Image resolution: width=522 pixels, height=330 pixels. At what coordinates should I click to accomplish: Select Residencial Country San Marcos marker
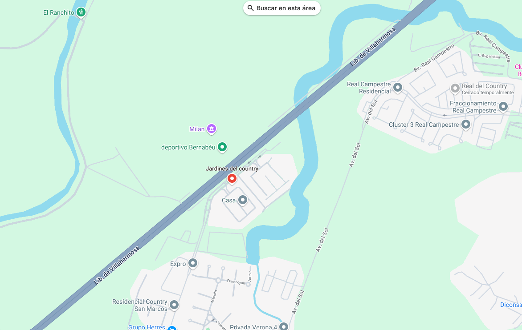coord(174,305)
